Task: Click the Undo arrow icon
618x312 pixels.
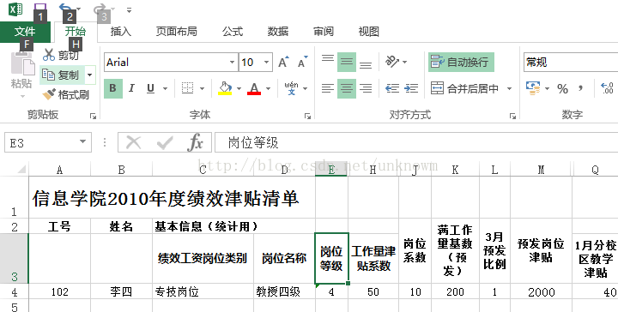Action: 65,8
